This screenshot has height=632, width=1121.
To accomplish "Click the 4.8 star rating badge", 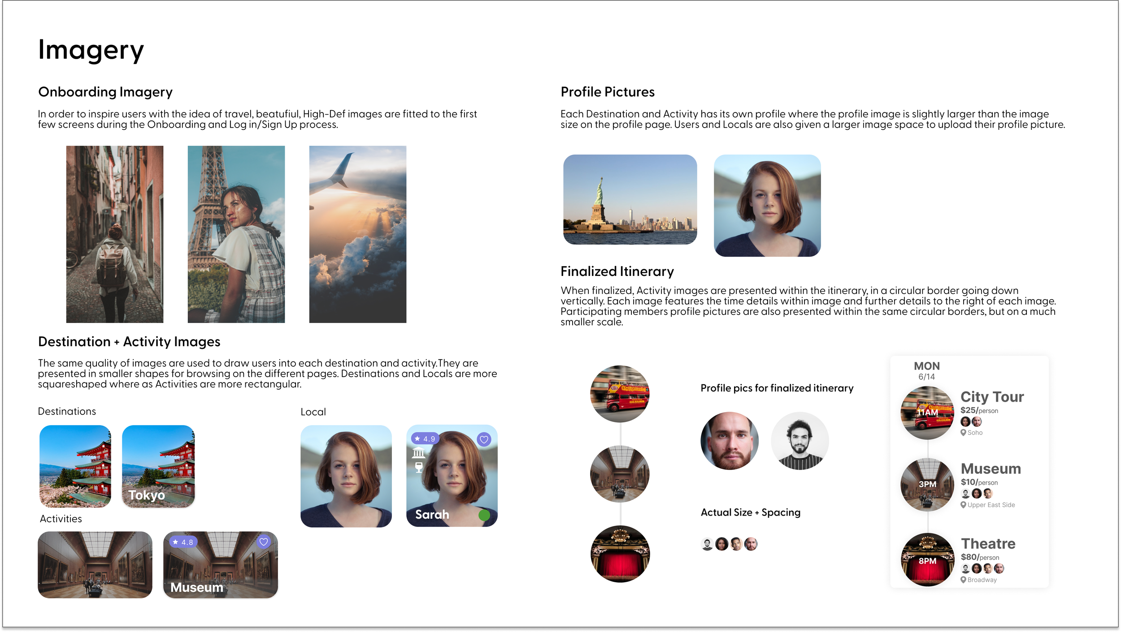I will (183, 542).
